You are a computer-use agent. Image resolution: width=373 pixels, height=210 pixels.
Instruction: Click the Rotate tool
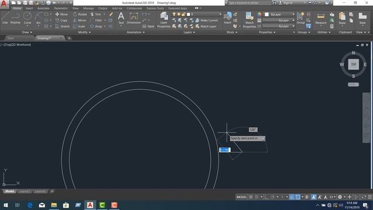pyautogui.click(x=80, y=14)
